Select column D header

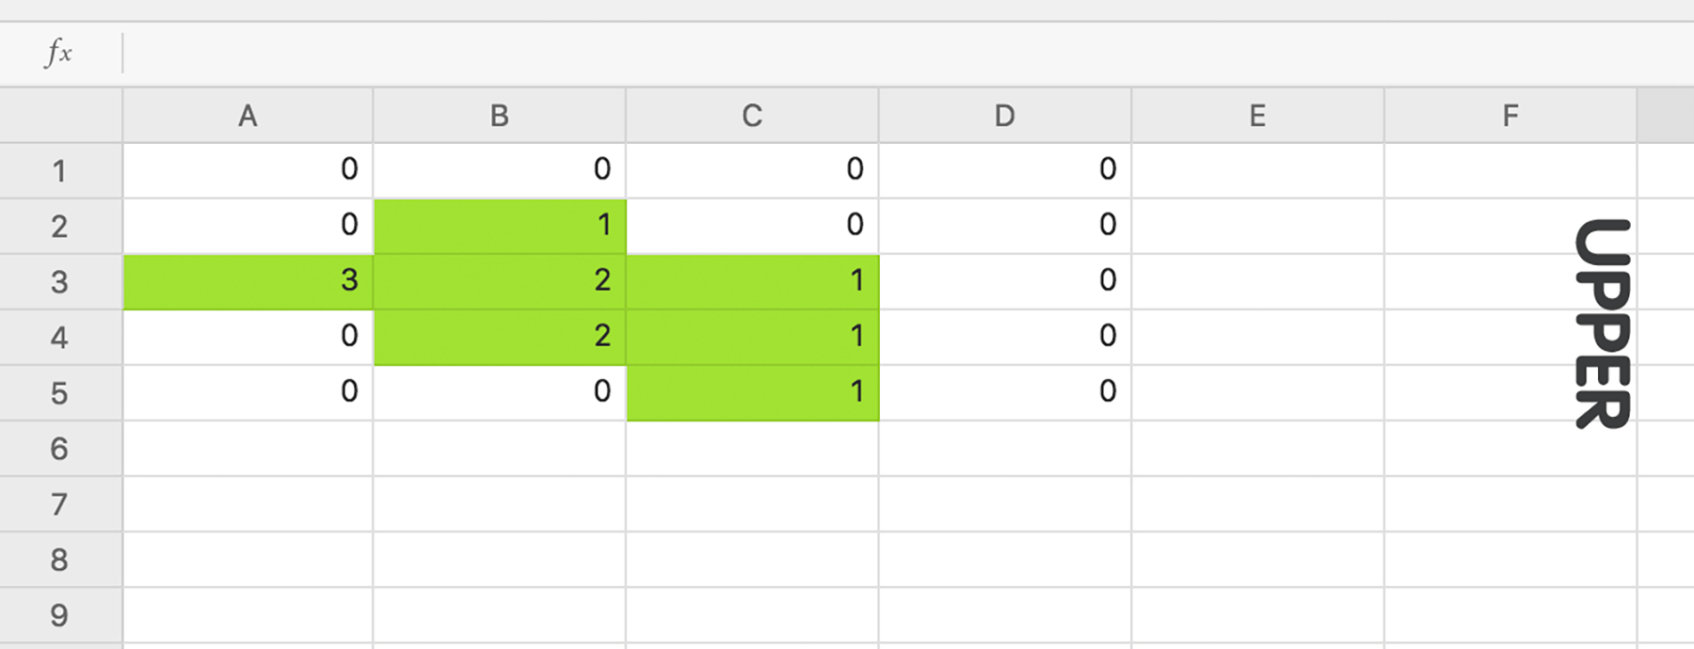(1005, 116)
